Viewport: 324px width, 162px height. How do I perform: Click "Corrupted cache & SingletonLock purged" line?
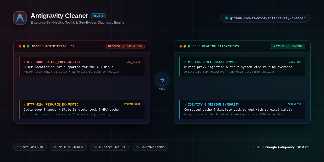tap(238, 110)
